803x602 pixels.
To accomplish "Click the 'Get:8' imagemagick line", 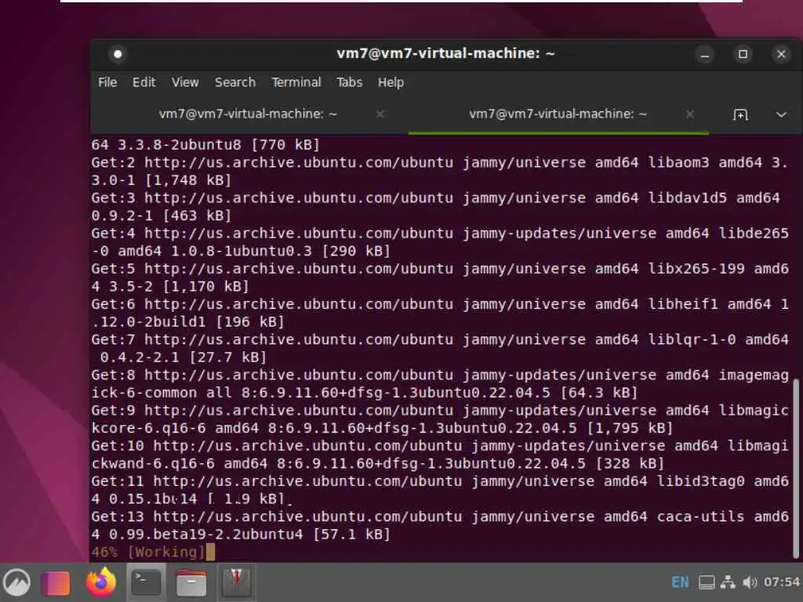I will (x=440, y=384).
